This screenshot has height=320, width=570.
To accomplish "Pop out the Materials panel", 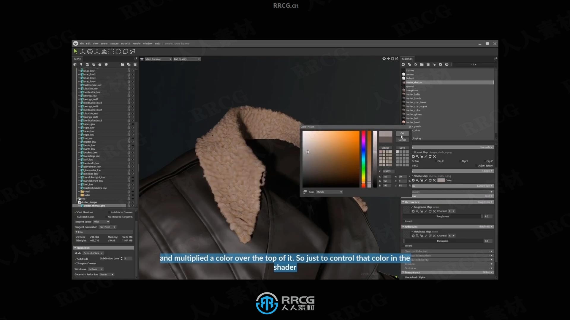I will pyautogui.click(x=496, y=59).
